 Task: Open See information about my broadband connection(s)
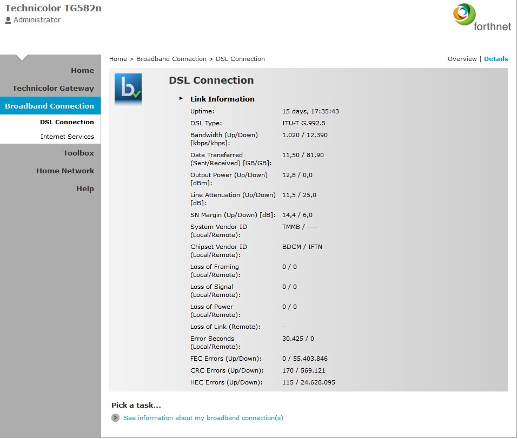pyautogui.click(x=203, y=418)
